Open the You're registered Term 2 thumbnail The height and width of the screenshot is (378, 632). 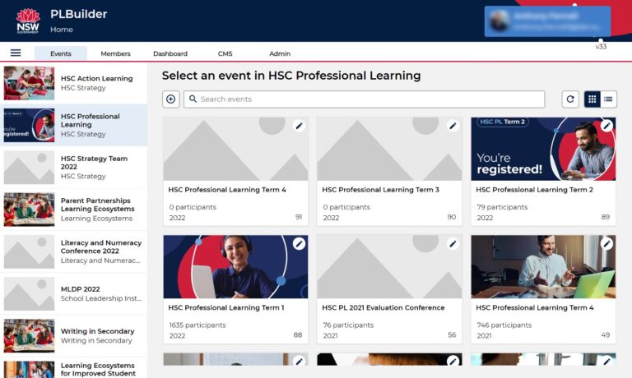point(543,149)
